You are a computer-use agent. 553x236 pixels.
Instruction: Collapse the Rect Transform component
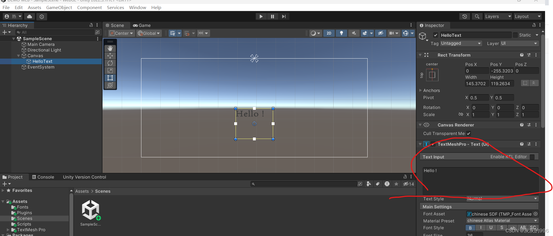pos(420,55)
